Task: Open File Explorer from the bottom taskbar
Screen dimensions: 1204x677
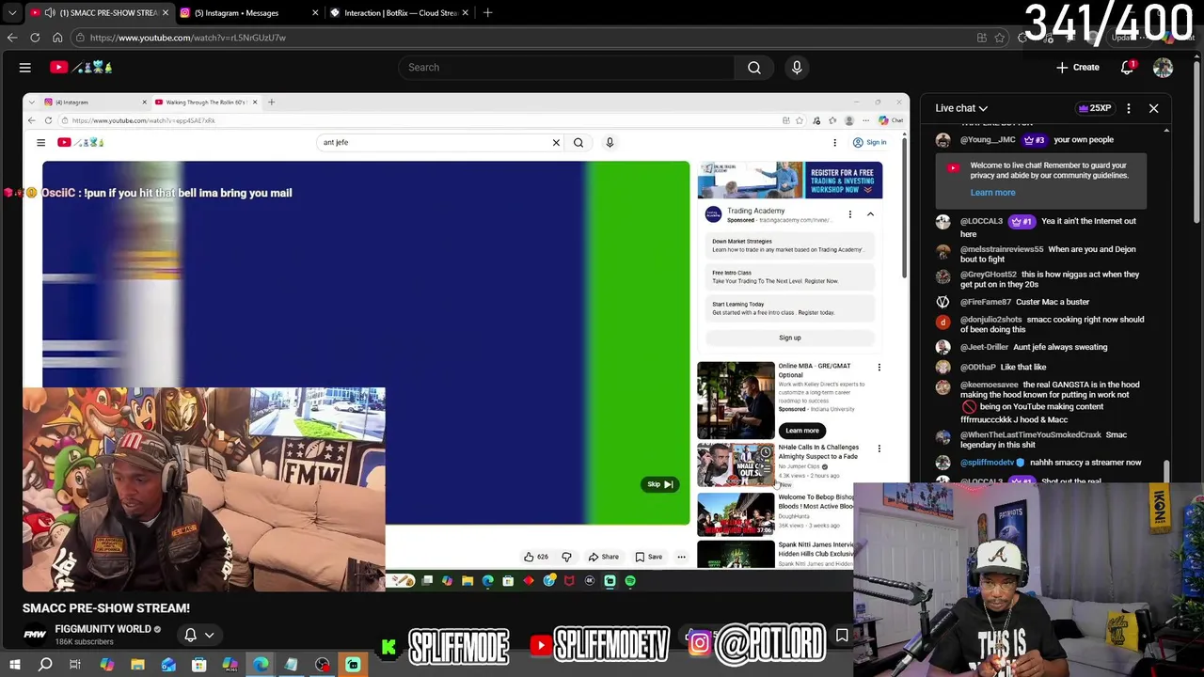Action: (137, 665)
